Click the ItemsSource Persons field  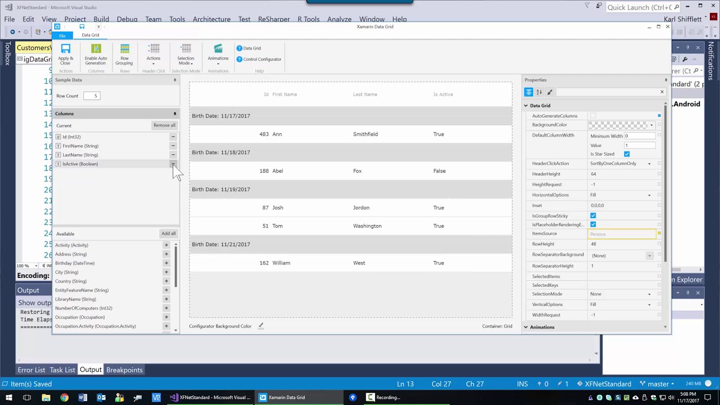(622, 234)
